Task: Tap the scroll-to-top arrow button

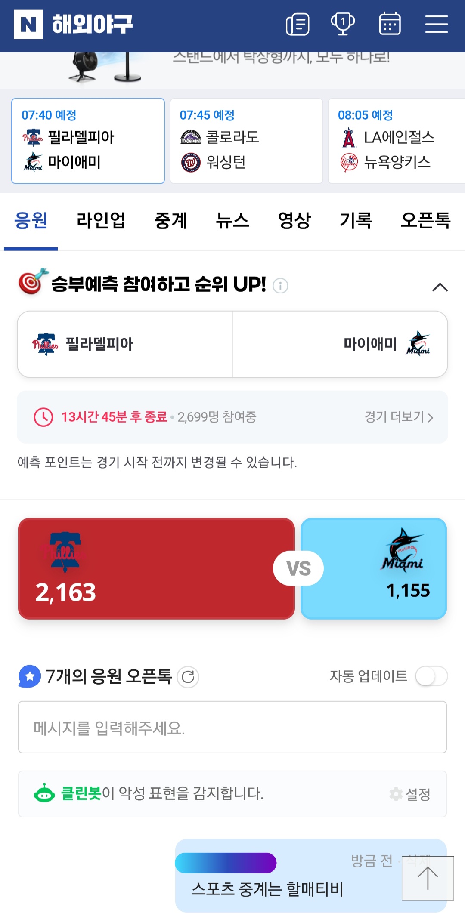Action: point(428,878)
